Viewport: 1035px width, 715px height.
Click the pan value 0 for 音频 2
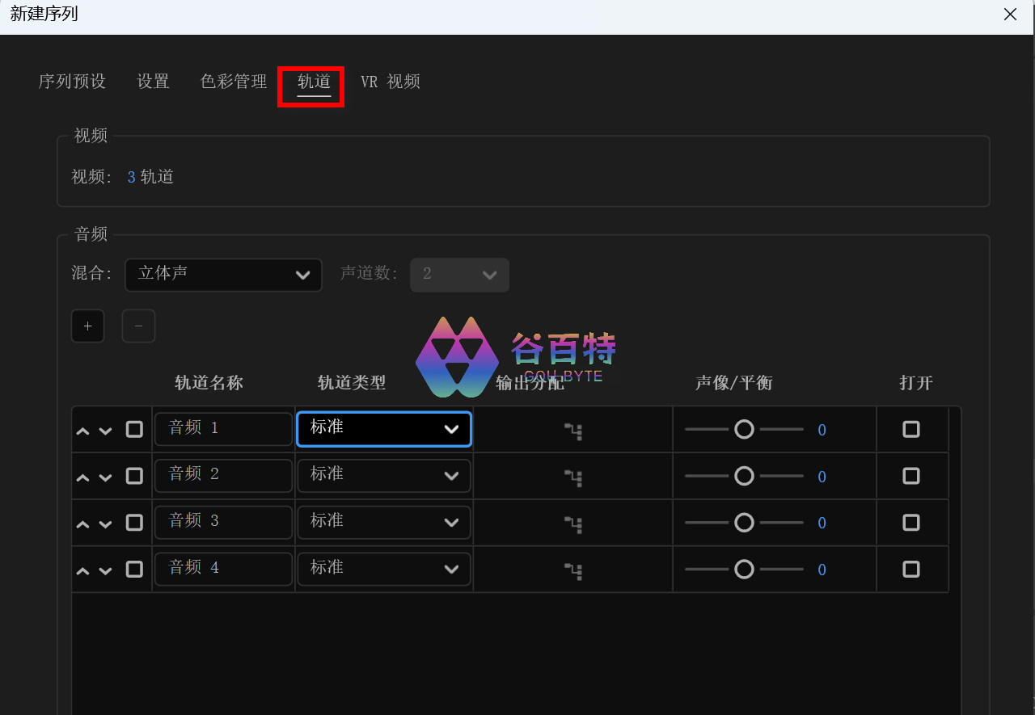tap(822, 477)
